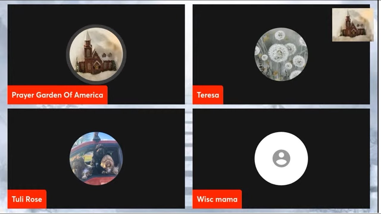Click the Teresa name tag

pyautogui.click(x=208, y=95)
